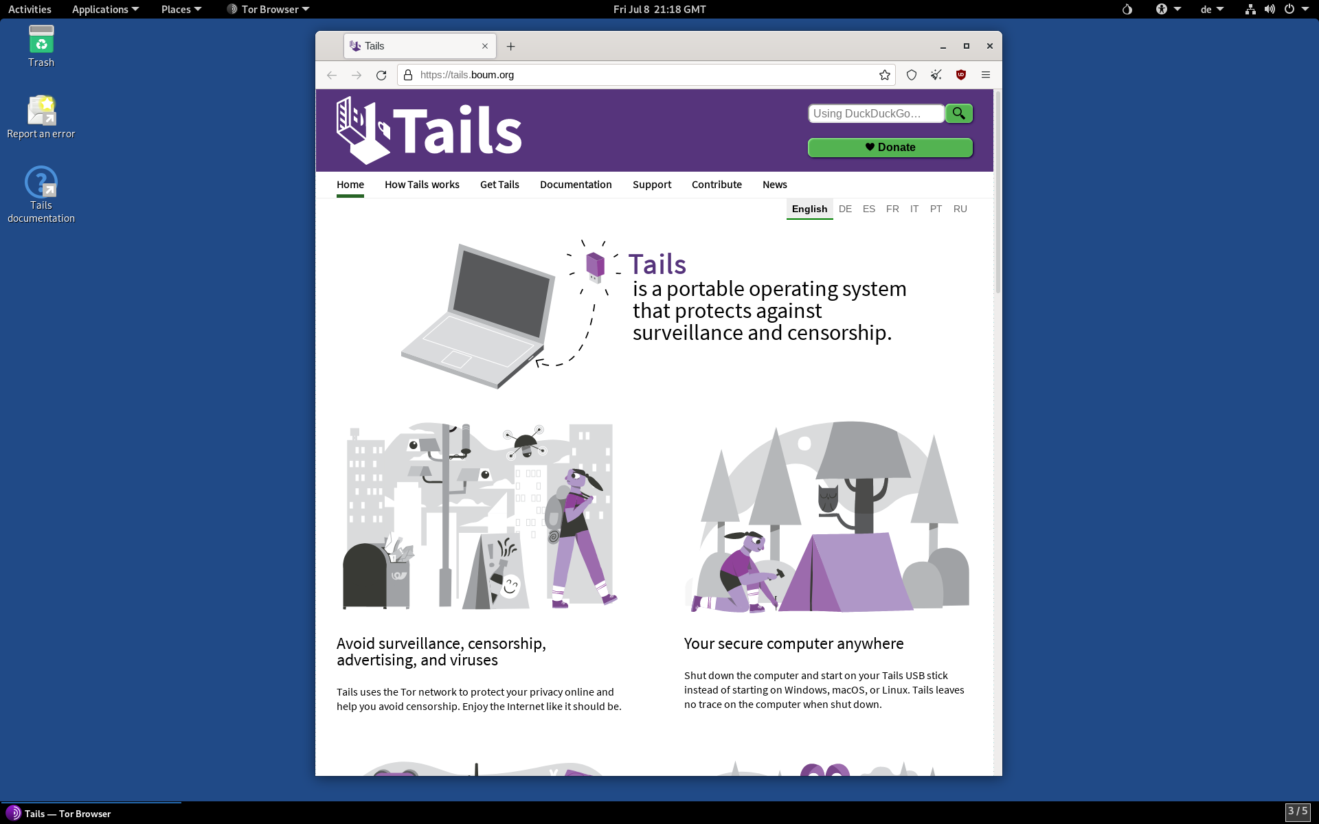Click the New Identity broom icon
The image size is (1319, 824).
click(936, 75)
